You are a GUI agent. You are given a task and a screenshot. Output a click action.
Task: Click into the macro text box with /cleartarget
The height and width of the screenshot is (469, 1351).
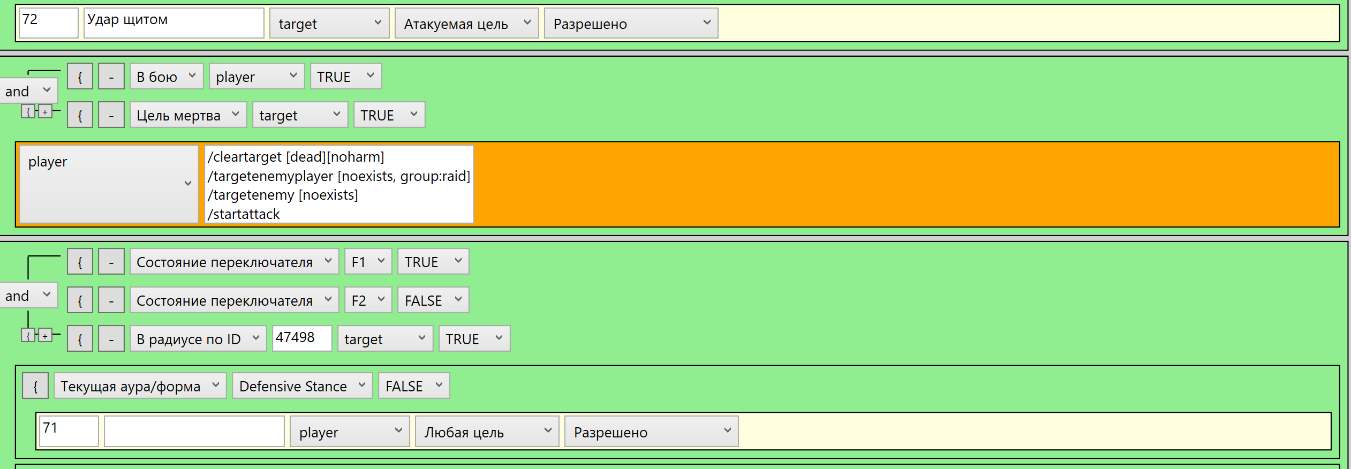pos(338,185)
